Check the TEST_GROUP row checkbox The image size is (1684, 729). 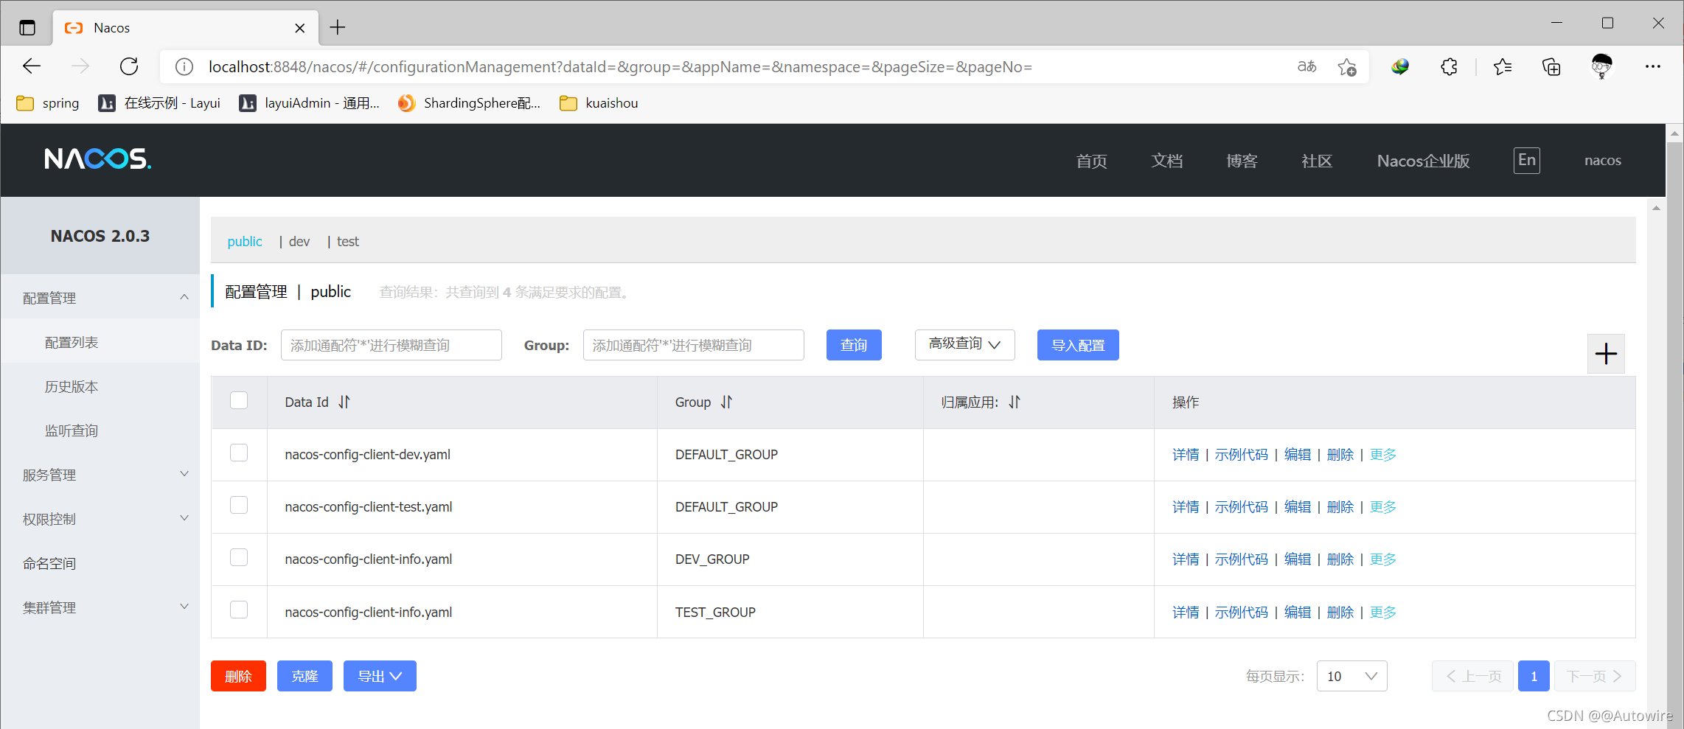(x=239, y=610)
